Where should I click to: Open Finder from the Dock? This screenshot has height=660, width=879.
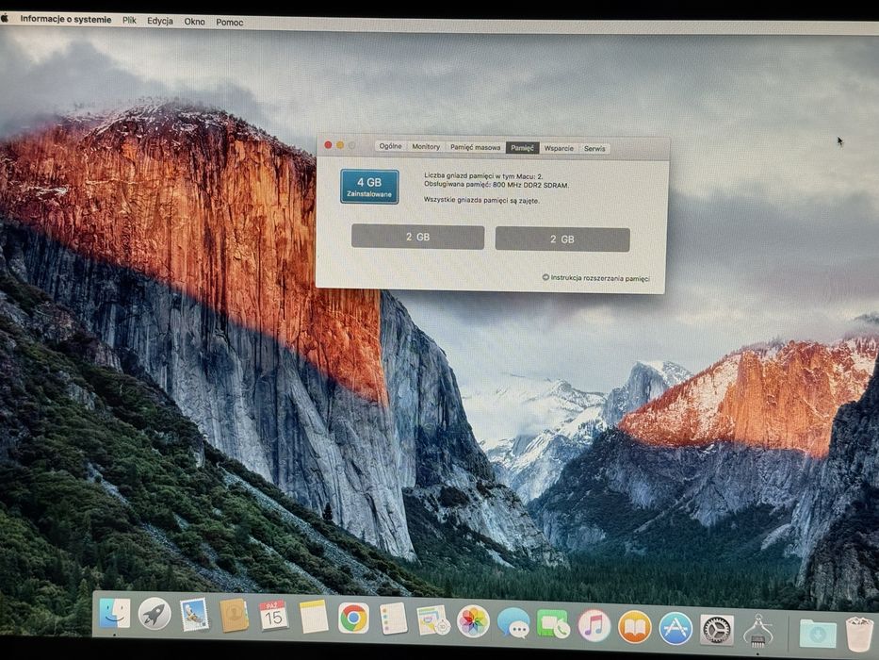(115, 613)
